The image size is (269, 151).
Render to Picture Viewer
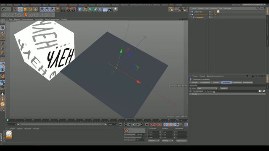coord(69,9)
